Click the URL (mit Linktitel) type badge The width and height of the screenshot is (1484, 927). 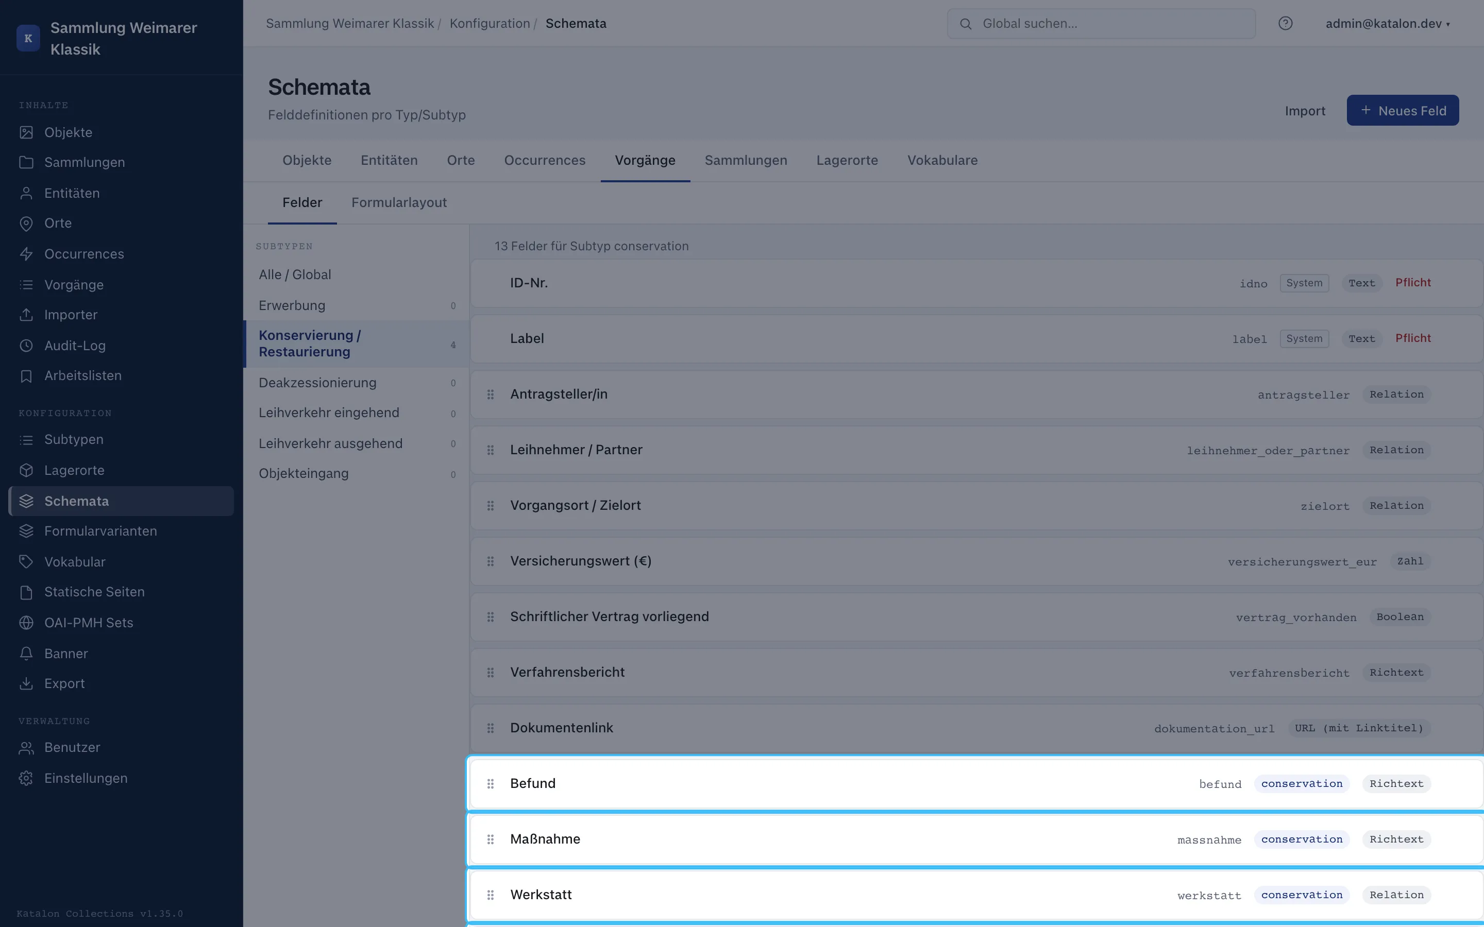click(1359, 728)
